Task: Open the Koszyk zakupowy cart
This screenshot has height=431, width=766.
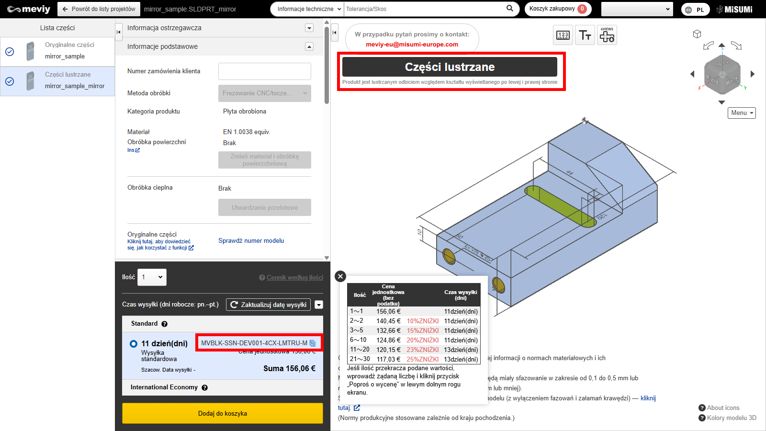Action: [558, 9]
